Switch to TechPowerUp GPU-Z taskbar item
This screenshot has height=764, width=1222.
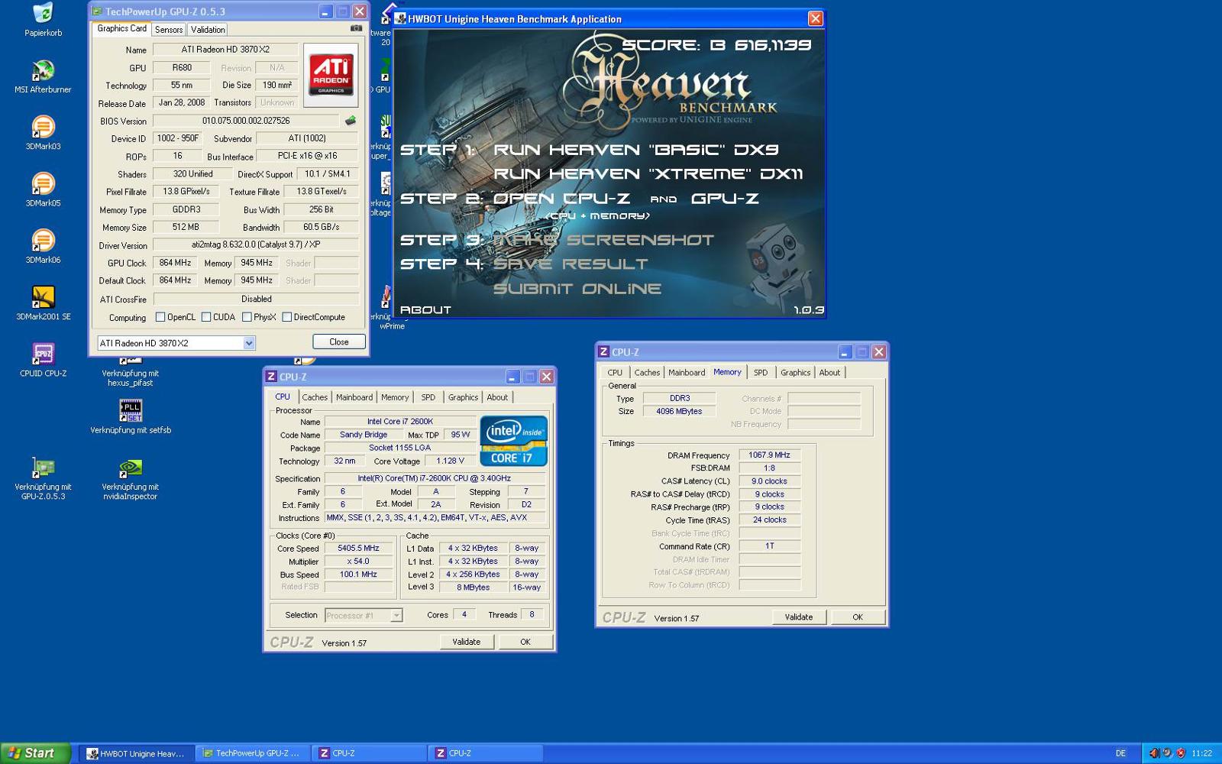coord(252,753)
